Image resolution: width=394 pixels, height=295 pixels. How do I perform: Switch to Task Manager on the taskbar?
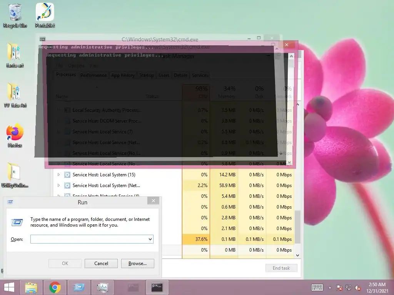(102, 287)
